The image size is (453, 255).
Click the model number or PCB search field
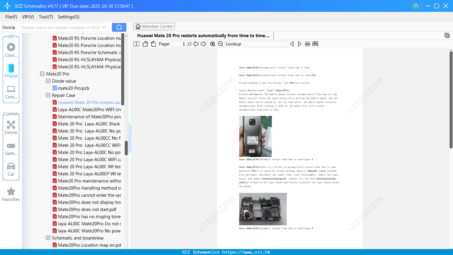tap(61, 27)
